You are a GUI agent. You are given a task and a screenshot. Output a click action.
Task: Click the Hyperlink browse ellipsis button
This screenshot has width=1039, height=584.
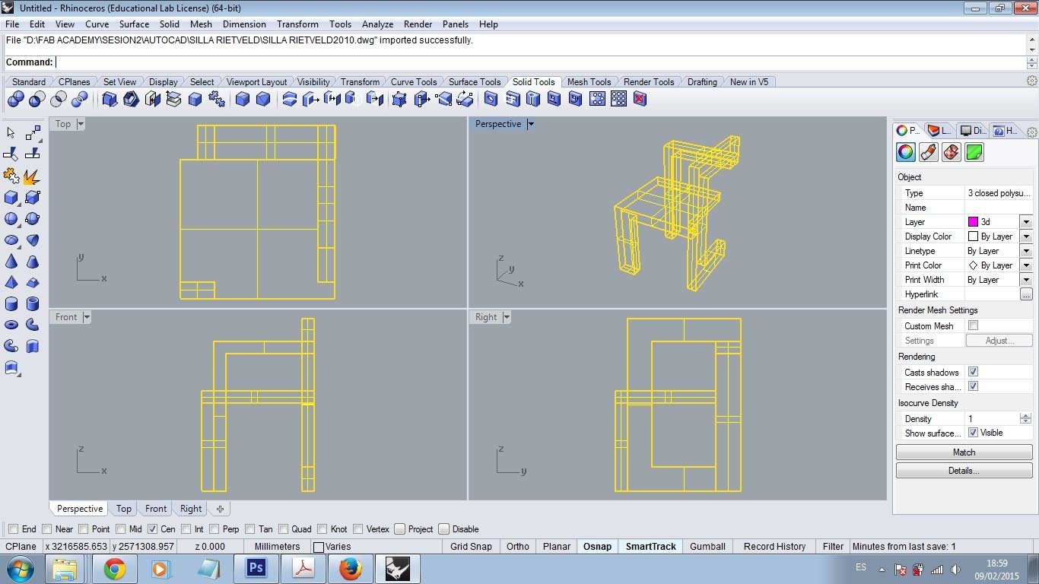[x=1026, y=294]
